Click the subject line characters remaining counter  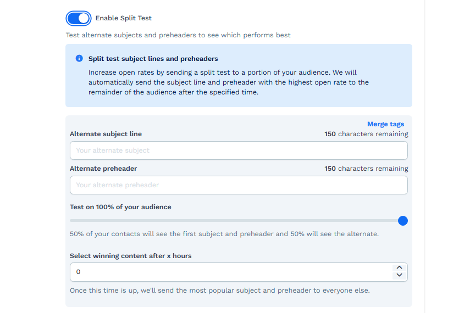366,134
